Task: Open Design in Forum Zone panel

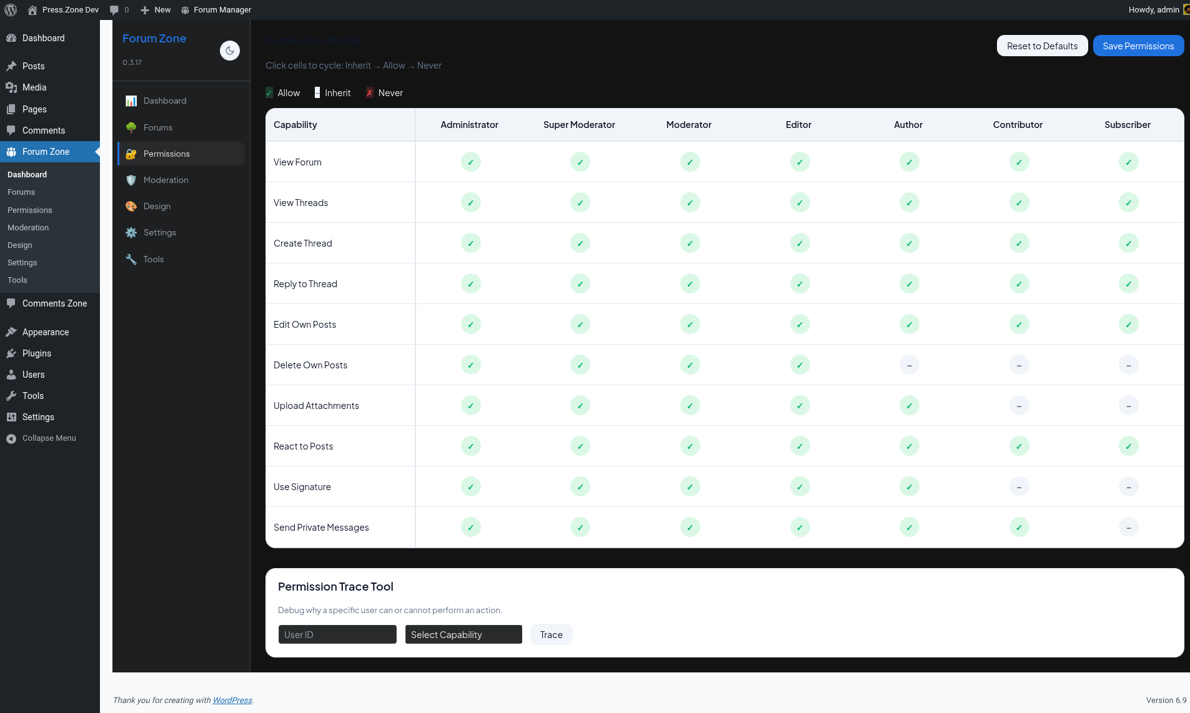Action: click(x=181, y=206)
